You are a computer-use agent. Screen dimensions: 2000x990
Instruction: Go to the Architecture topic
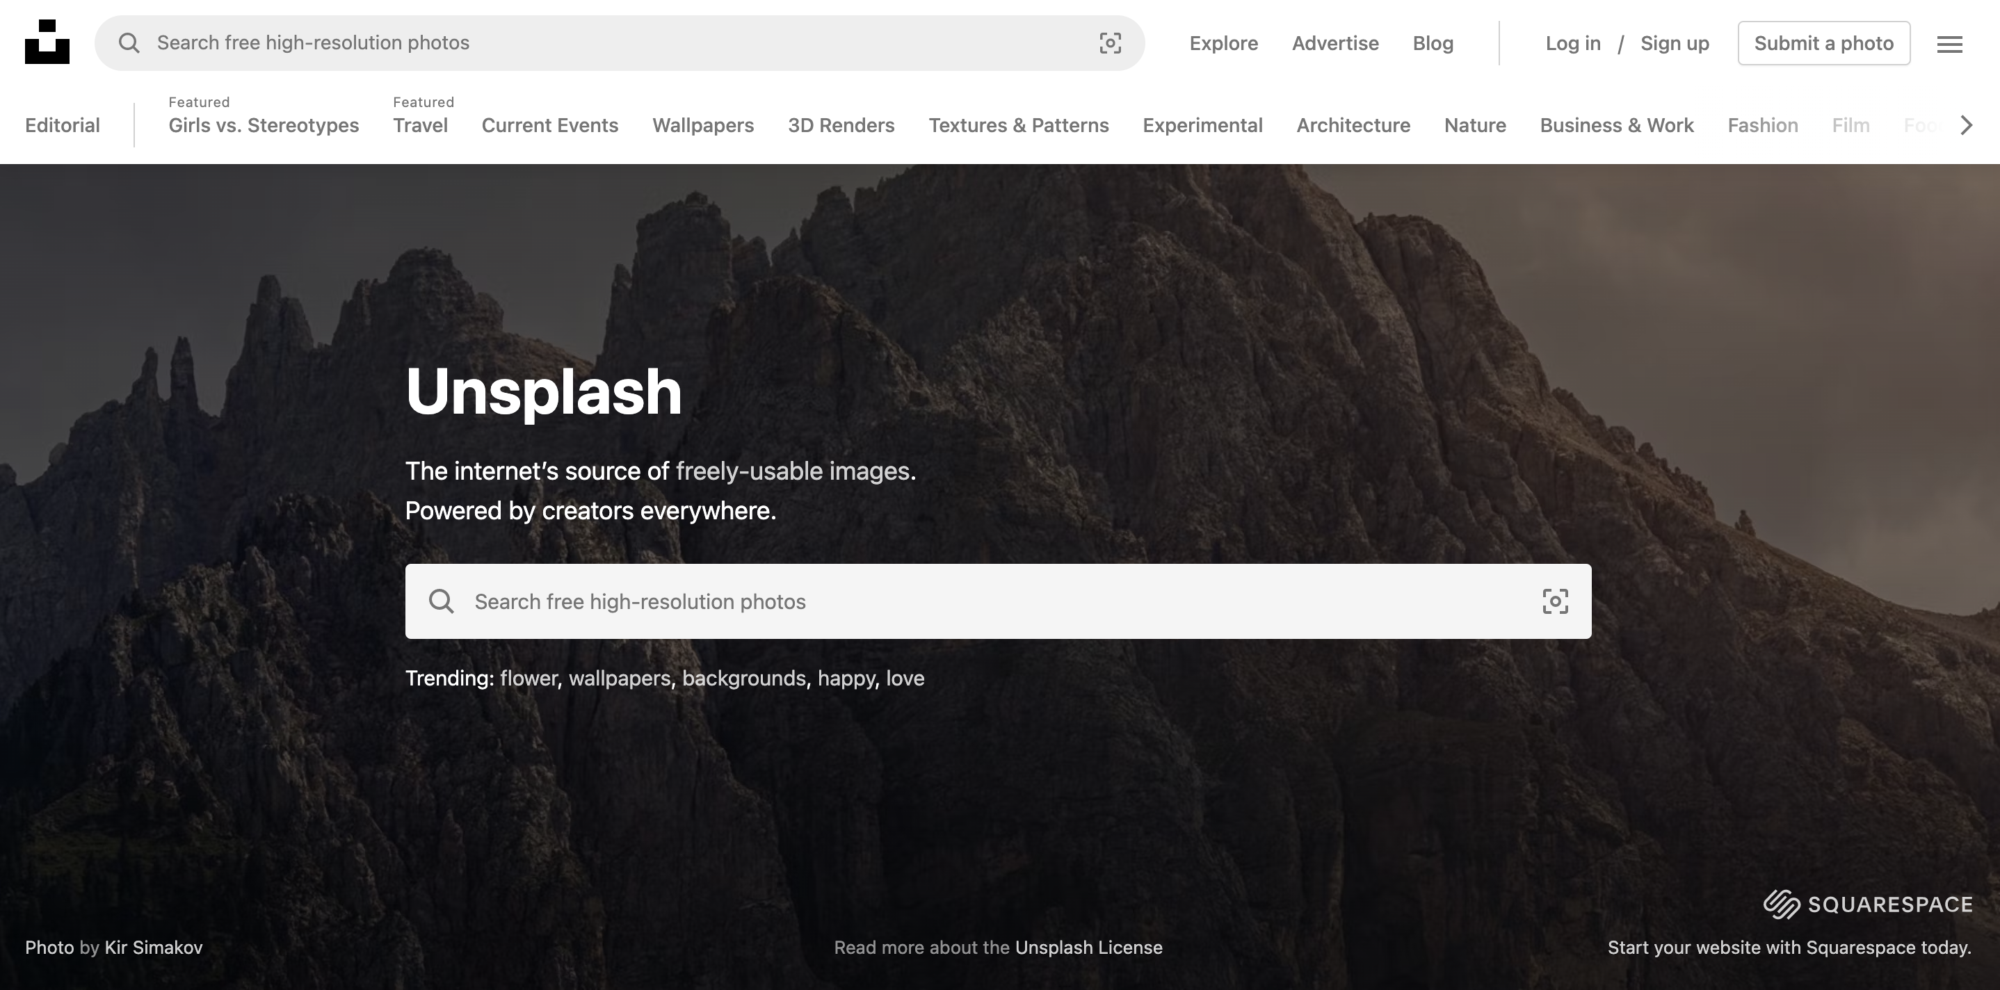[1353, 126]
